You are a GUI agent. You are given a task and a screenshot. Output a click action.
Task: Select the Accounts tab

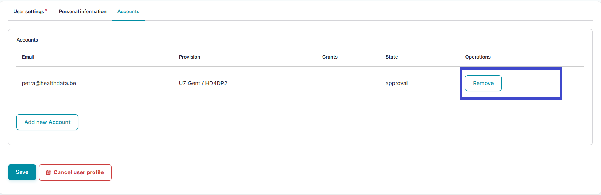128,12
